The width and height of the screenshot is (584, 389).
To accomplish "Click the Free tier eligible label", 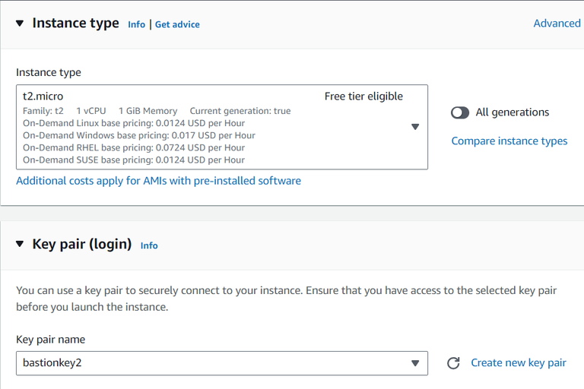I will 363,96.
